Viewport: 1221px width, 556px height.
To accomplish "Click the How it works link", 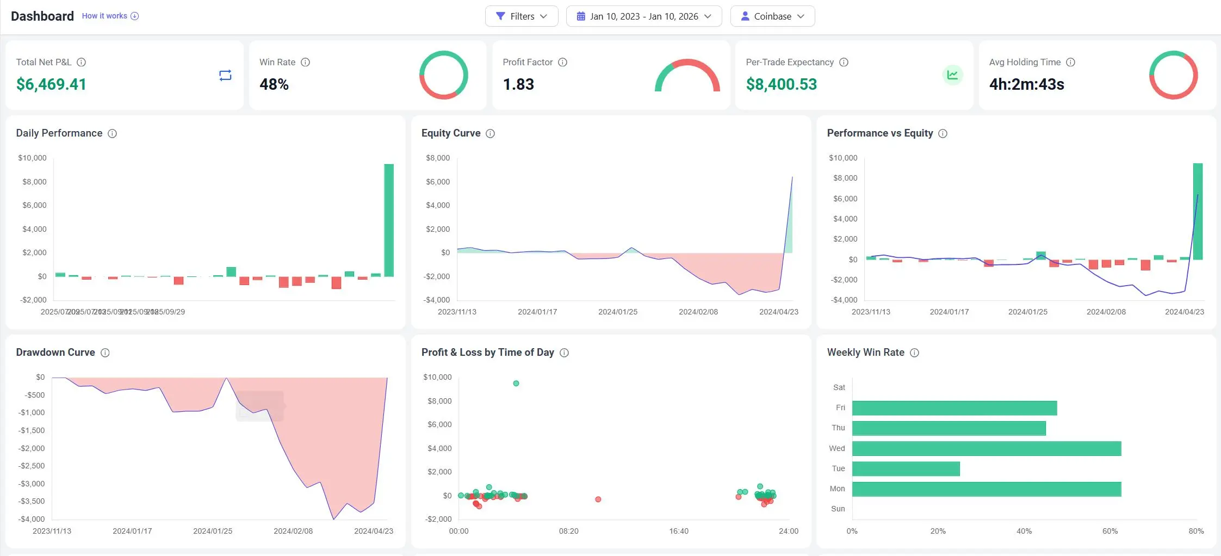I will (x=104, y=16).
